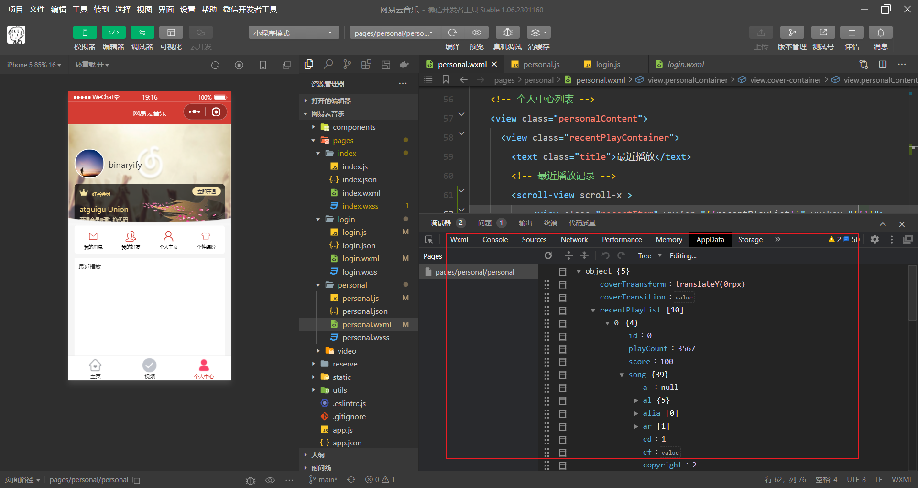This screenshot has width=918, height=488.
Task: Toggle the Debugger panel button
Action: coord(142,33)
